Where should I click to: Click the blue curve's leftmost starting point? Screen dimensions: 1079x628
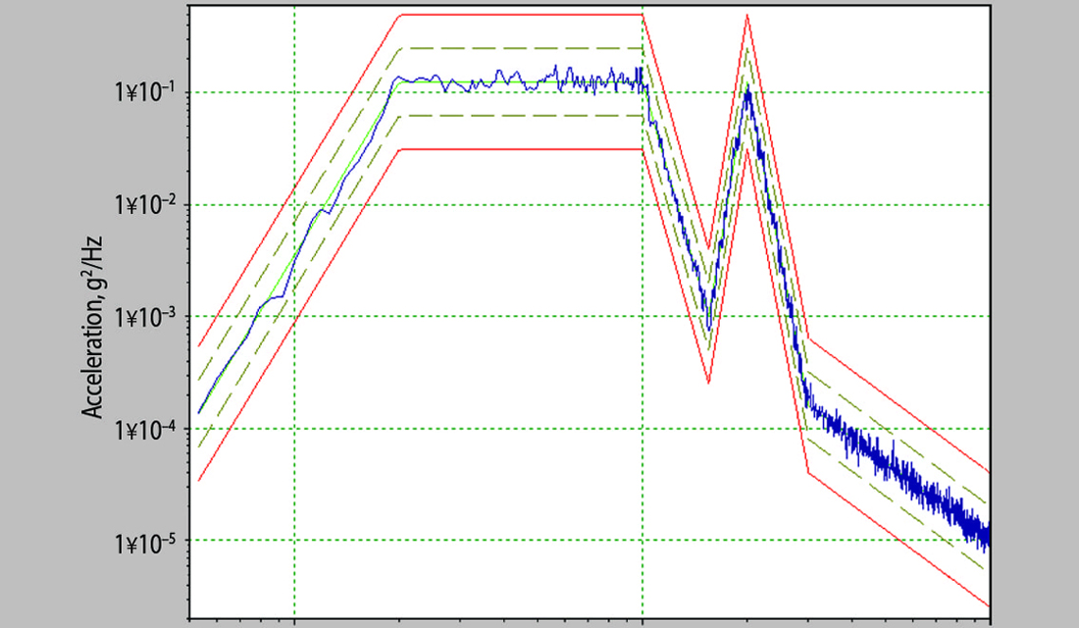coord(199,413)
